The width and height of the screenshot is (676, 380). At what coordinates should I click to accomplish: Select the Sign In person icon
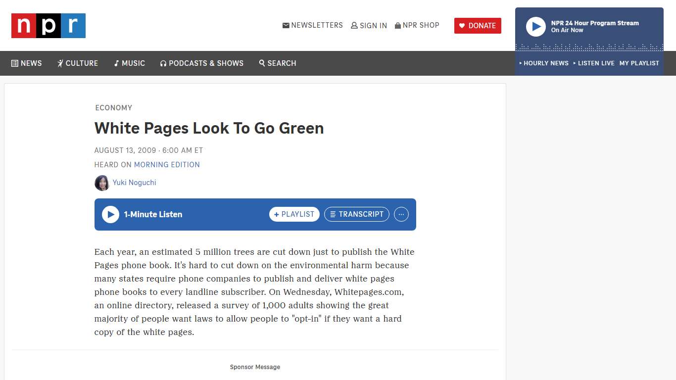click(x=354, y=25)
